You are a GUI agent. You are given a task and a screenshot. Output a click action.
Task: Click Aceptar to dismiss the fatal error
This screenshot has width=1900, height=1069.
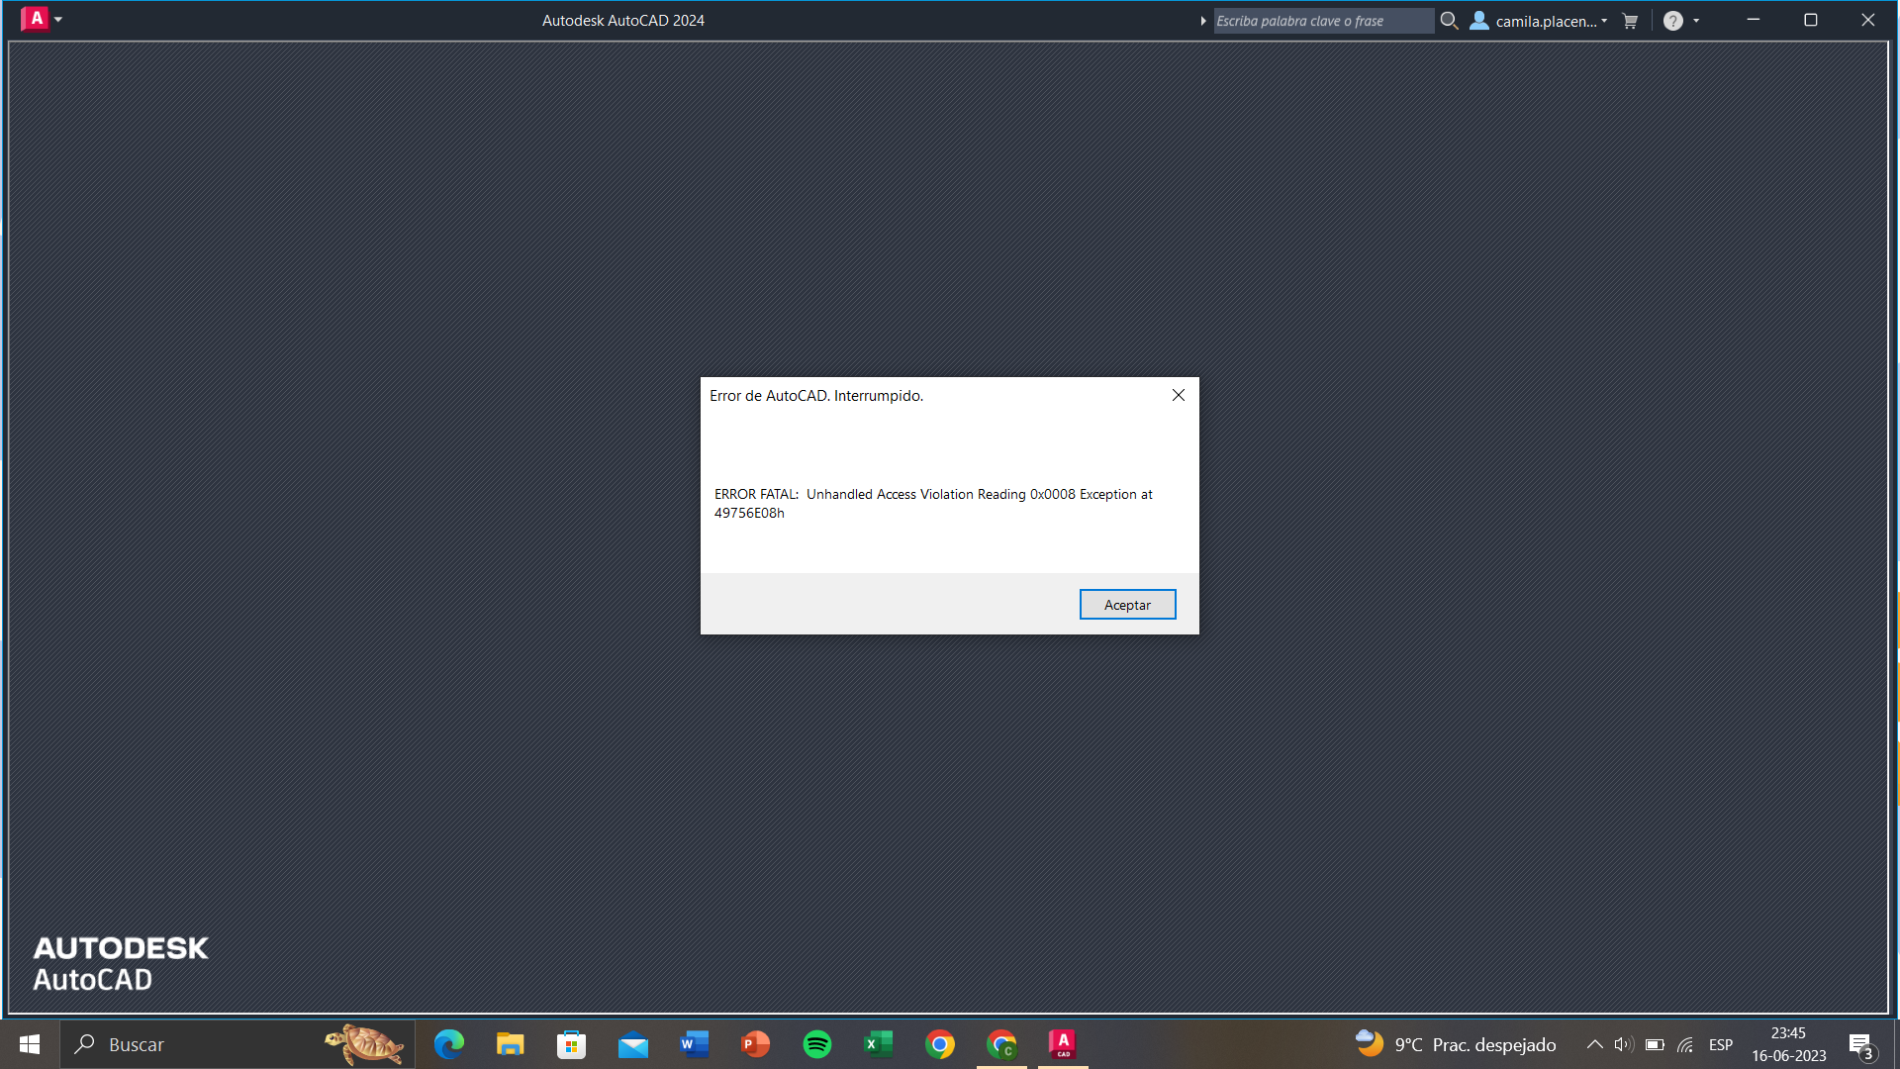(x=1127, y=604)
